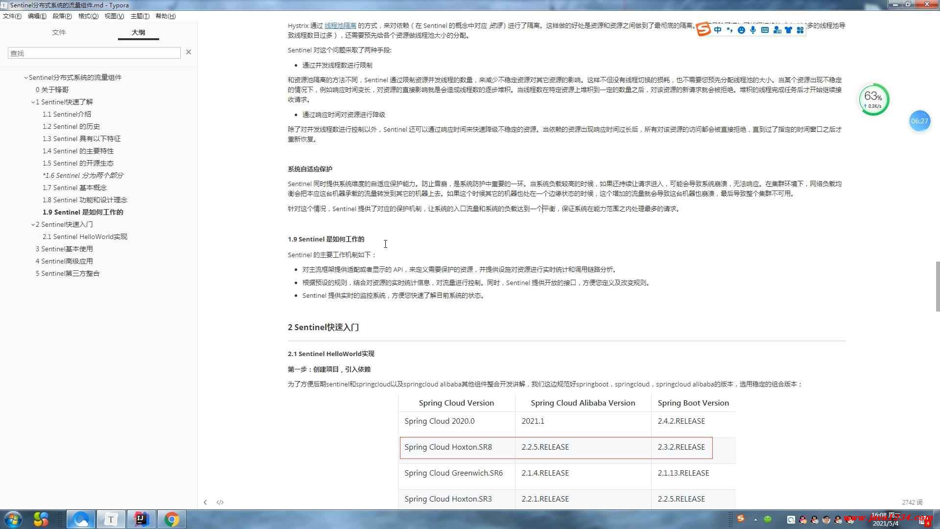Click Sogou tray icon in taskbar
The height and width of the screenshot is (529, 940).
(x=741, y=519)
